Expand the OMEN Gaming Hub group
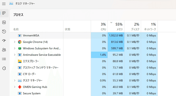This screenshot has height=96, width=176. (14, 87)
